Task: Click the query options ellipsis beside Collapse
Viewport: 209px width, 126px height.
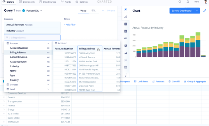Action: coord(103,11)
